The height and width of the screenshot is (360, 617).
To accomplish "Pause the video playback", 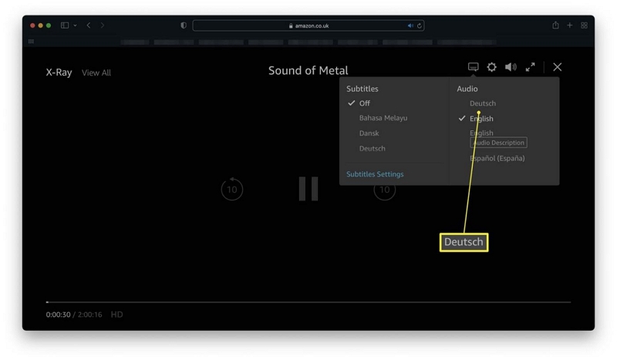I will coord(308,189).
